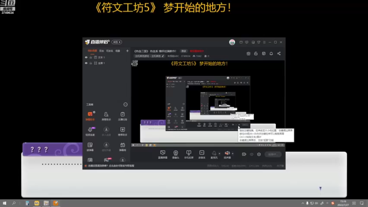Viewport: 368px width, 207px height.
Task: Toggle the lock of 全屏 1 source
Action: pyautogui.click(x=91, y=63)
